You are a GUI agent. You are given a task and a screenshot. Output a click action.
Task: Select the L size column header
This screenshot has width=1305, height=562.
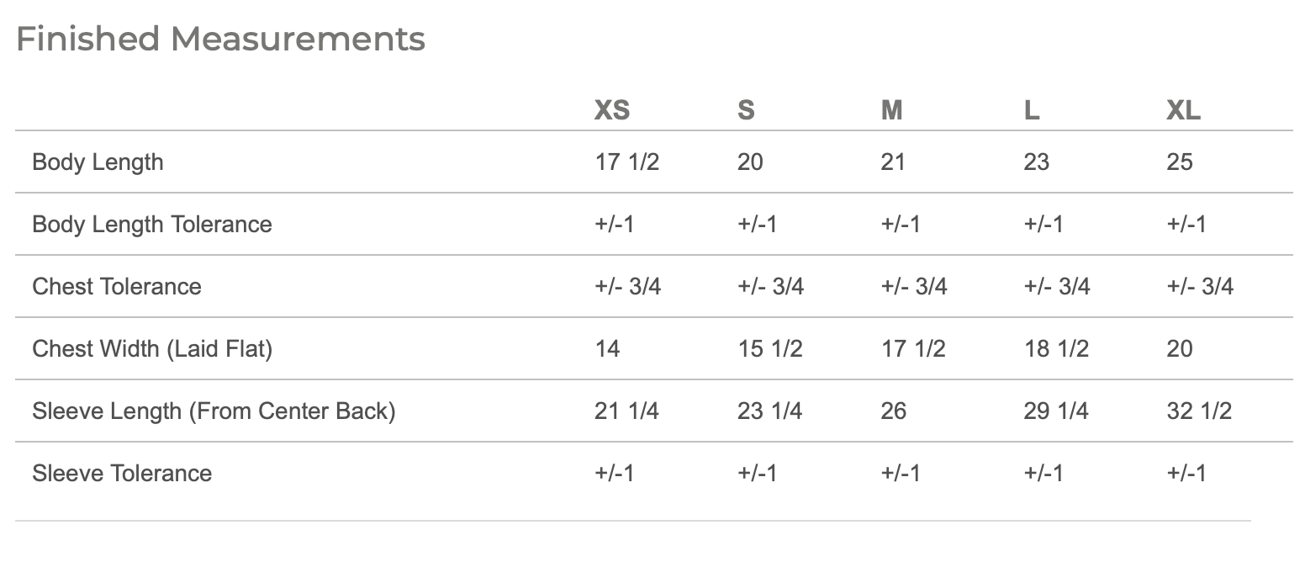(x=1032, y=110)
